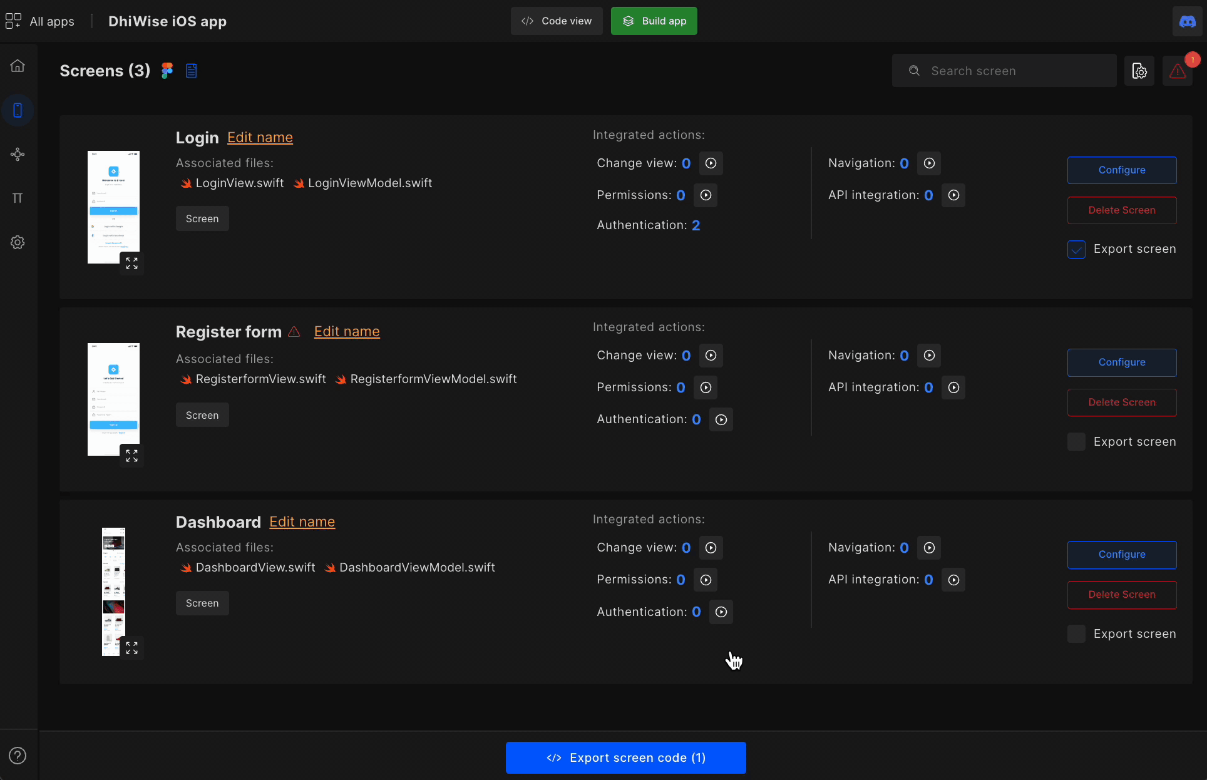Expand the Register form preview thumbnail
This screenshot has width=1207, height=780.
(x=131, y=456)
